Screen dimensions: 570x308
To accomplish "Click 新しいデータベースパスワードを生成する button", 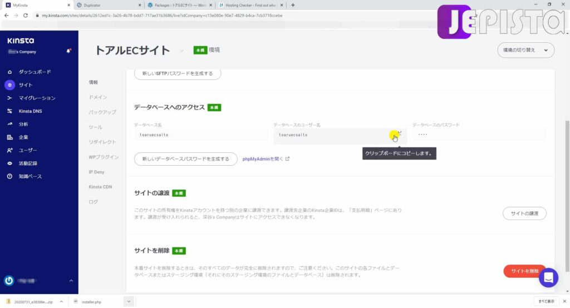I will [186, 158].
